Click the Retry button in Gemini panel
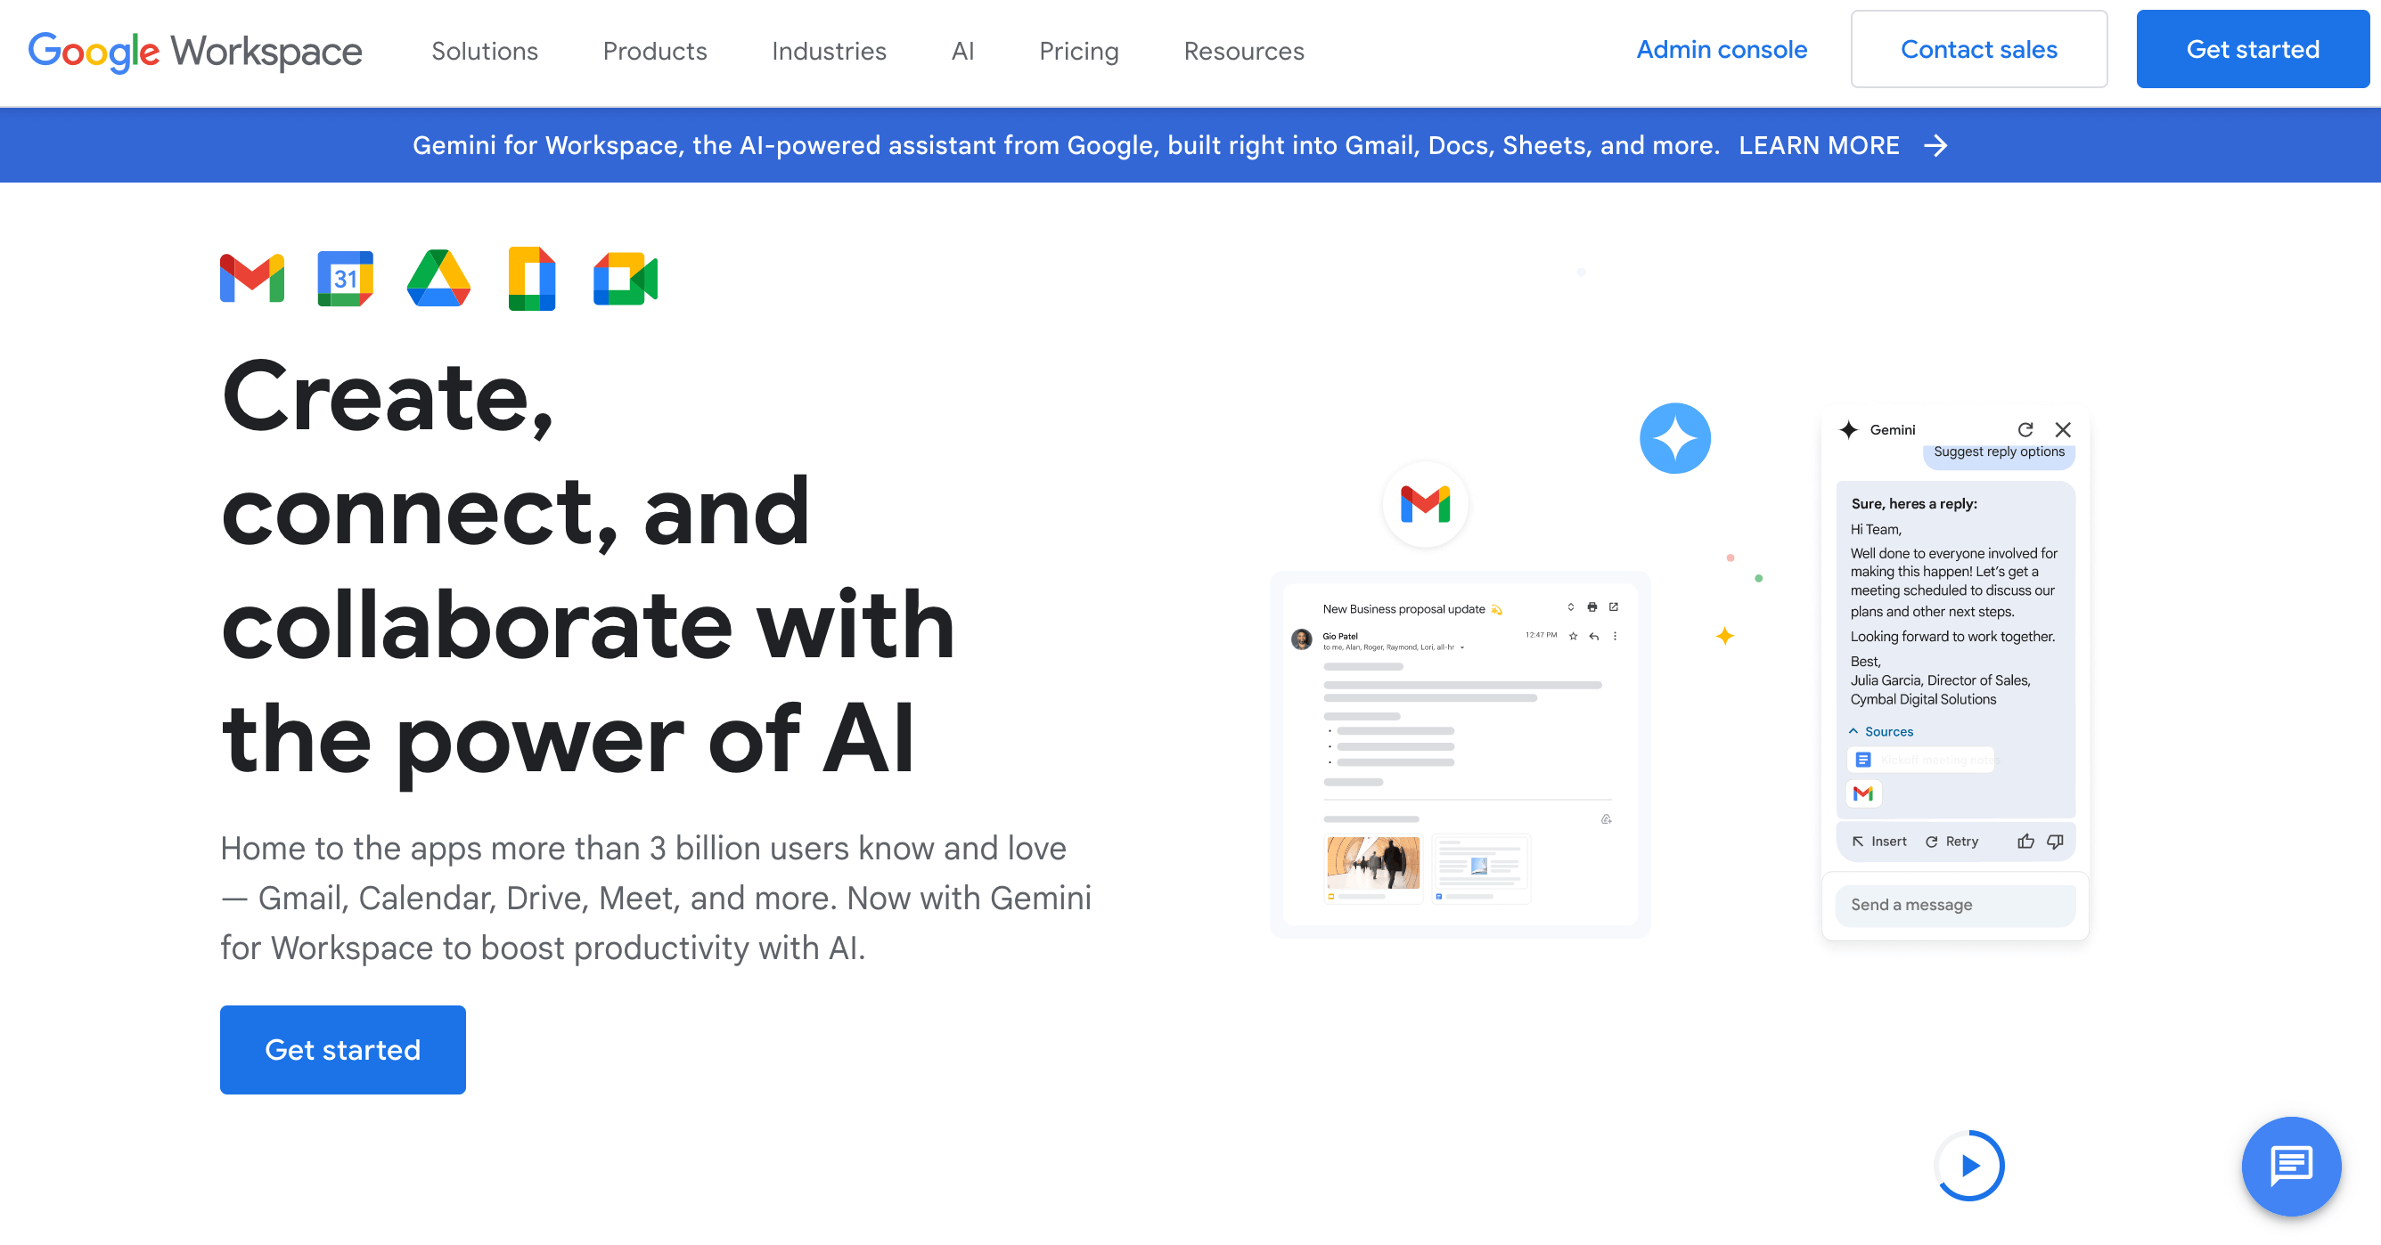The width and height of the screenshot is (2381, 1245). [x=1951, y=842]
